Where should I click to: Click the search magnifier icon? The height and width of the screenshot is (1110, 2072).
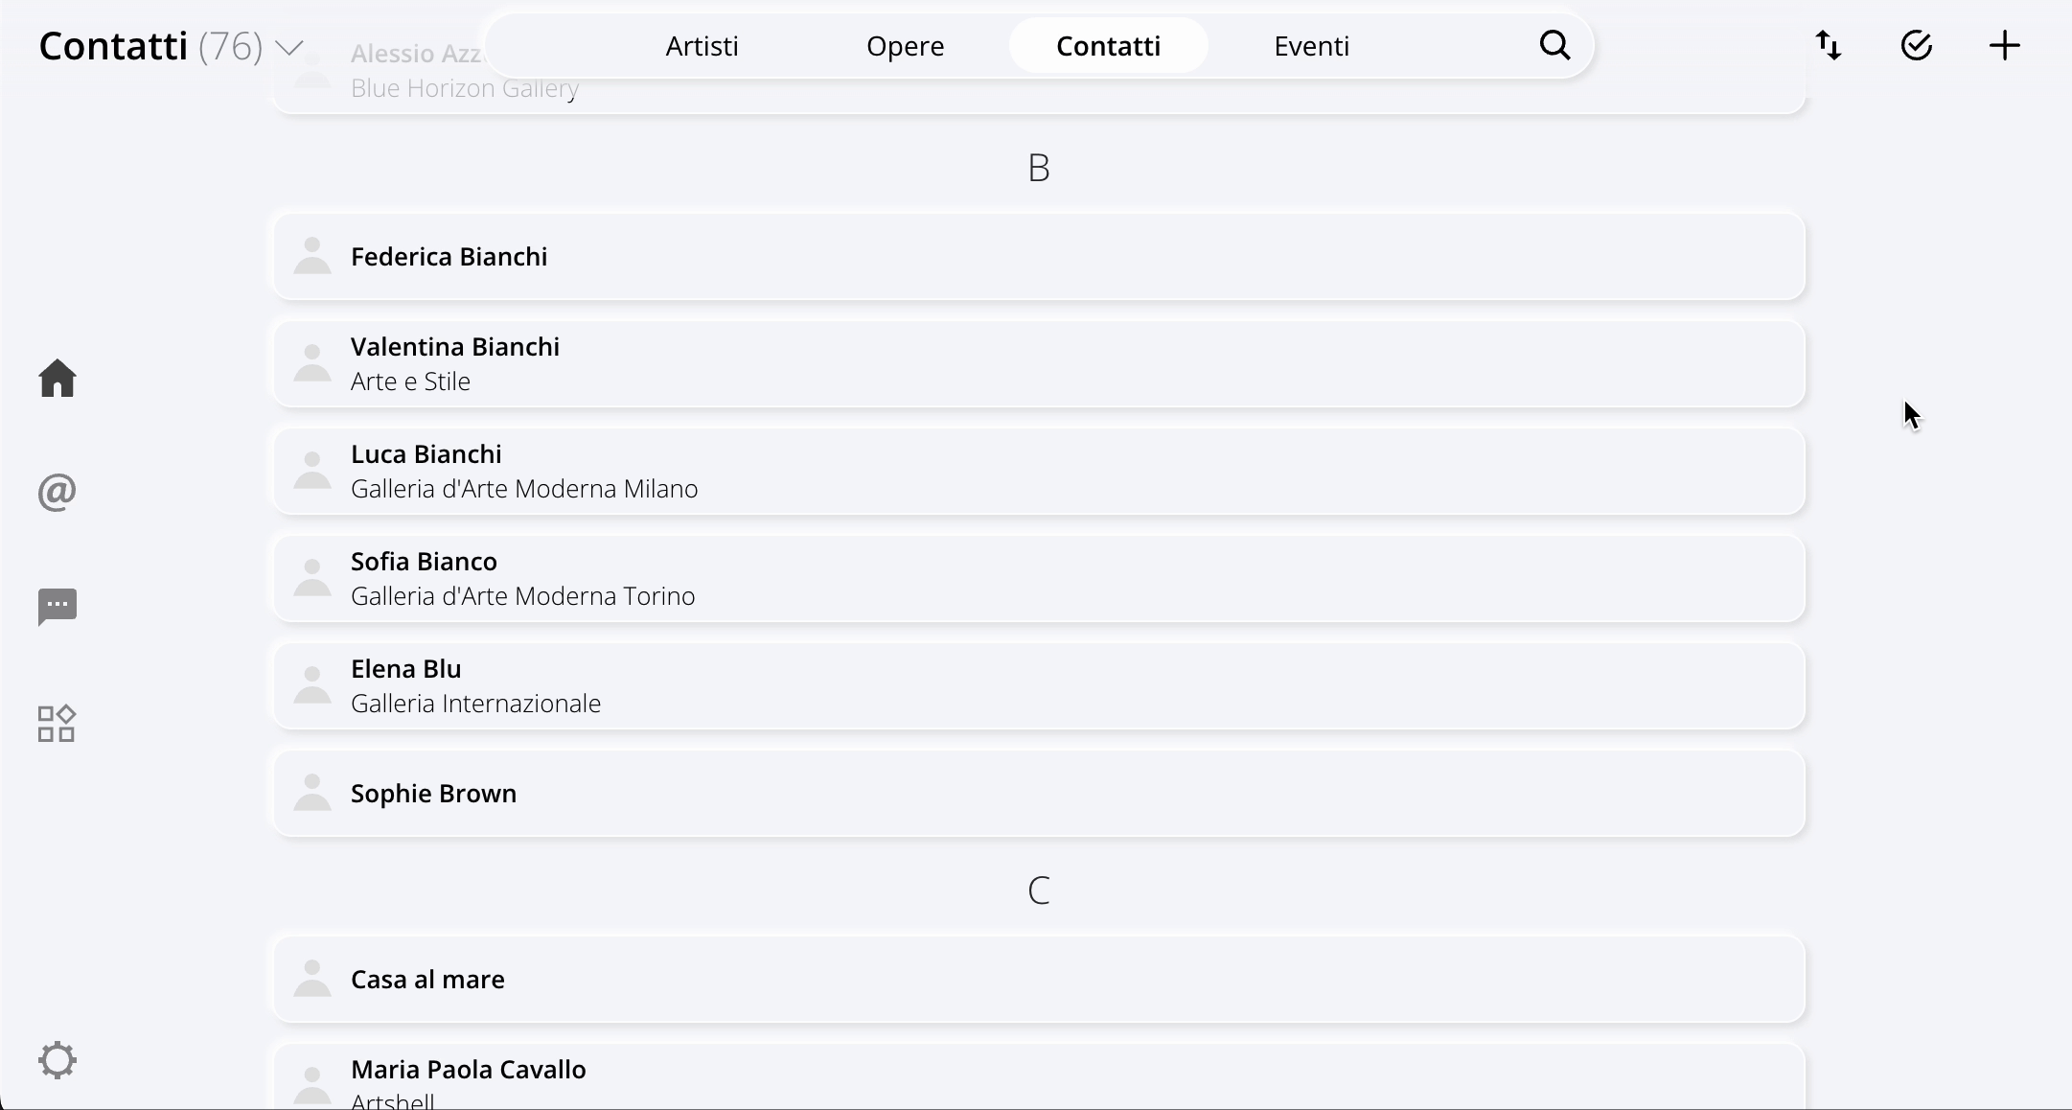[x=1554, y=45]
